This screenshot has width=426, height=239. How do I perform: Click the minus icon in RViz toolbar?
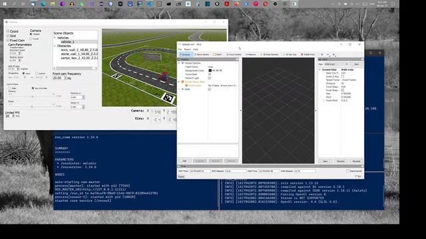click(x=328, y=54)
